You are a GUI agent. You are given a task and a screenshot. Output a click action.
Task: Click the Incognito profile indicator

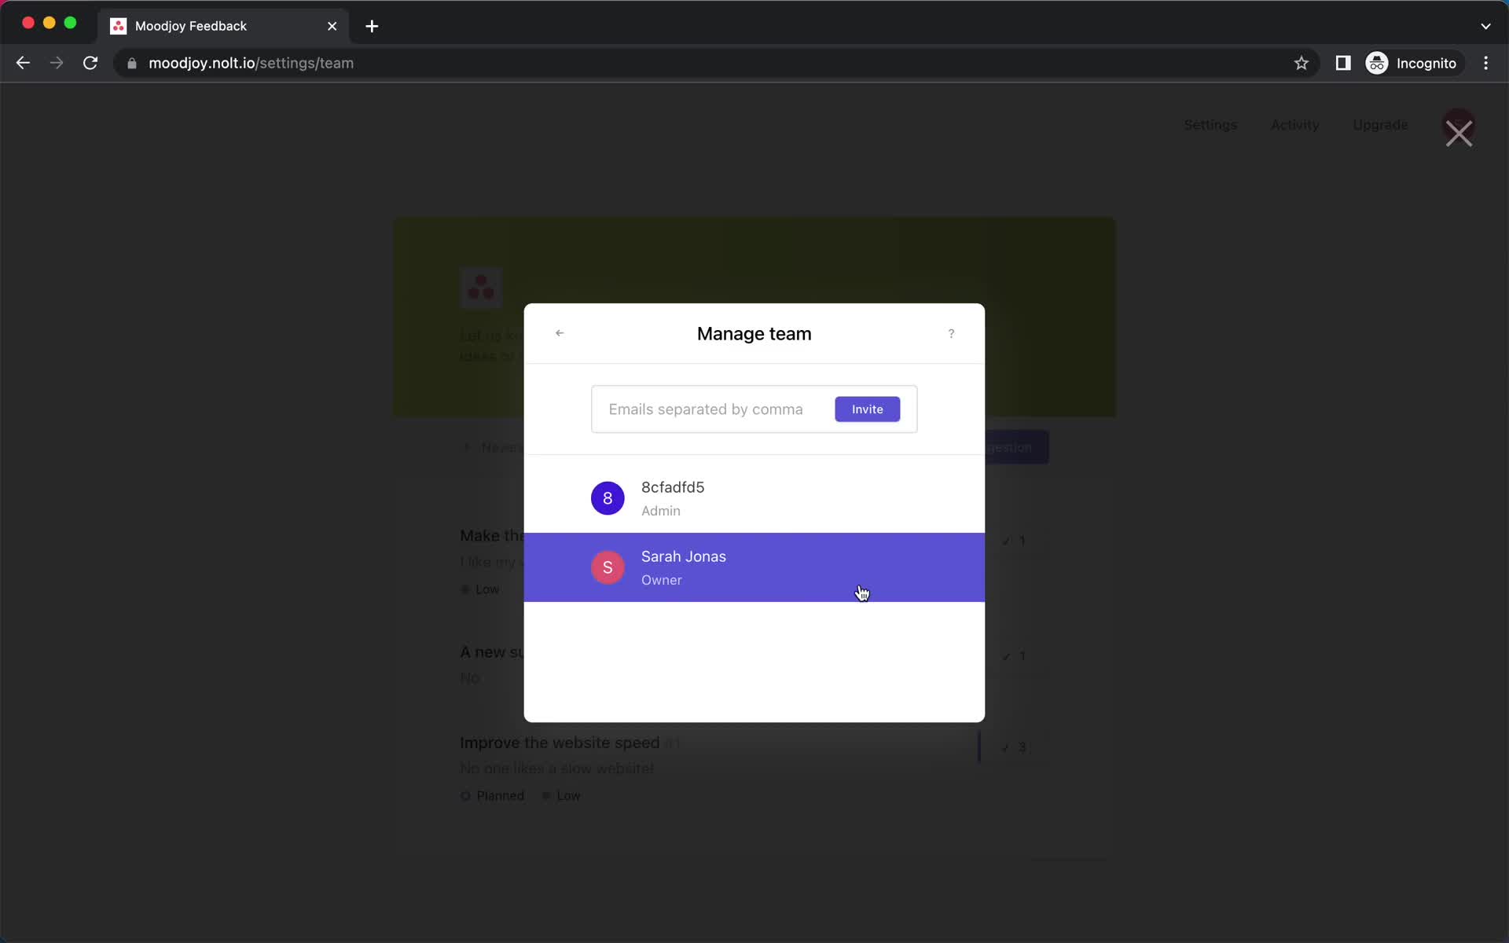[1412, 63]
